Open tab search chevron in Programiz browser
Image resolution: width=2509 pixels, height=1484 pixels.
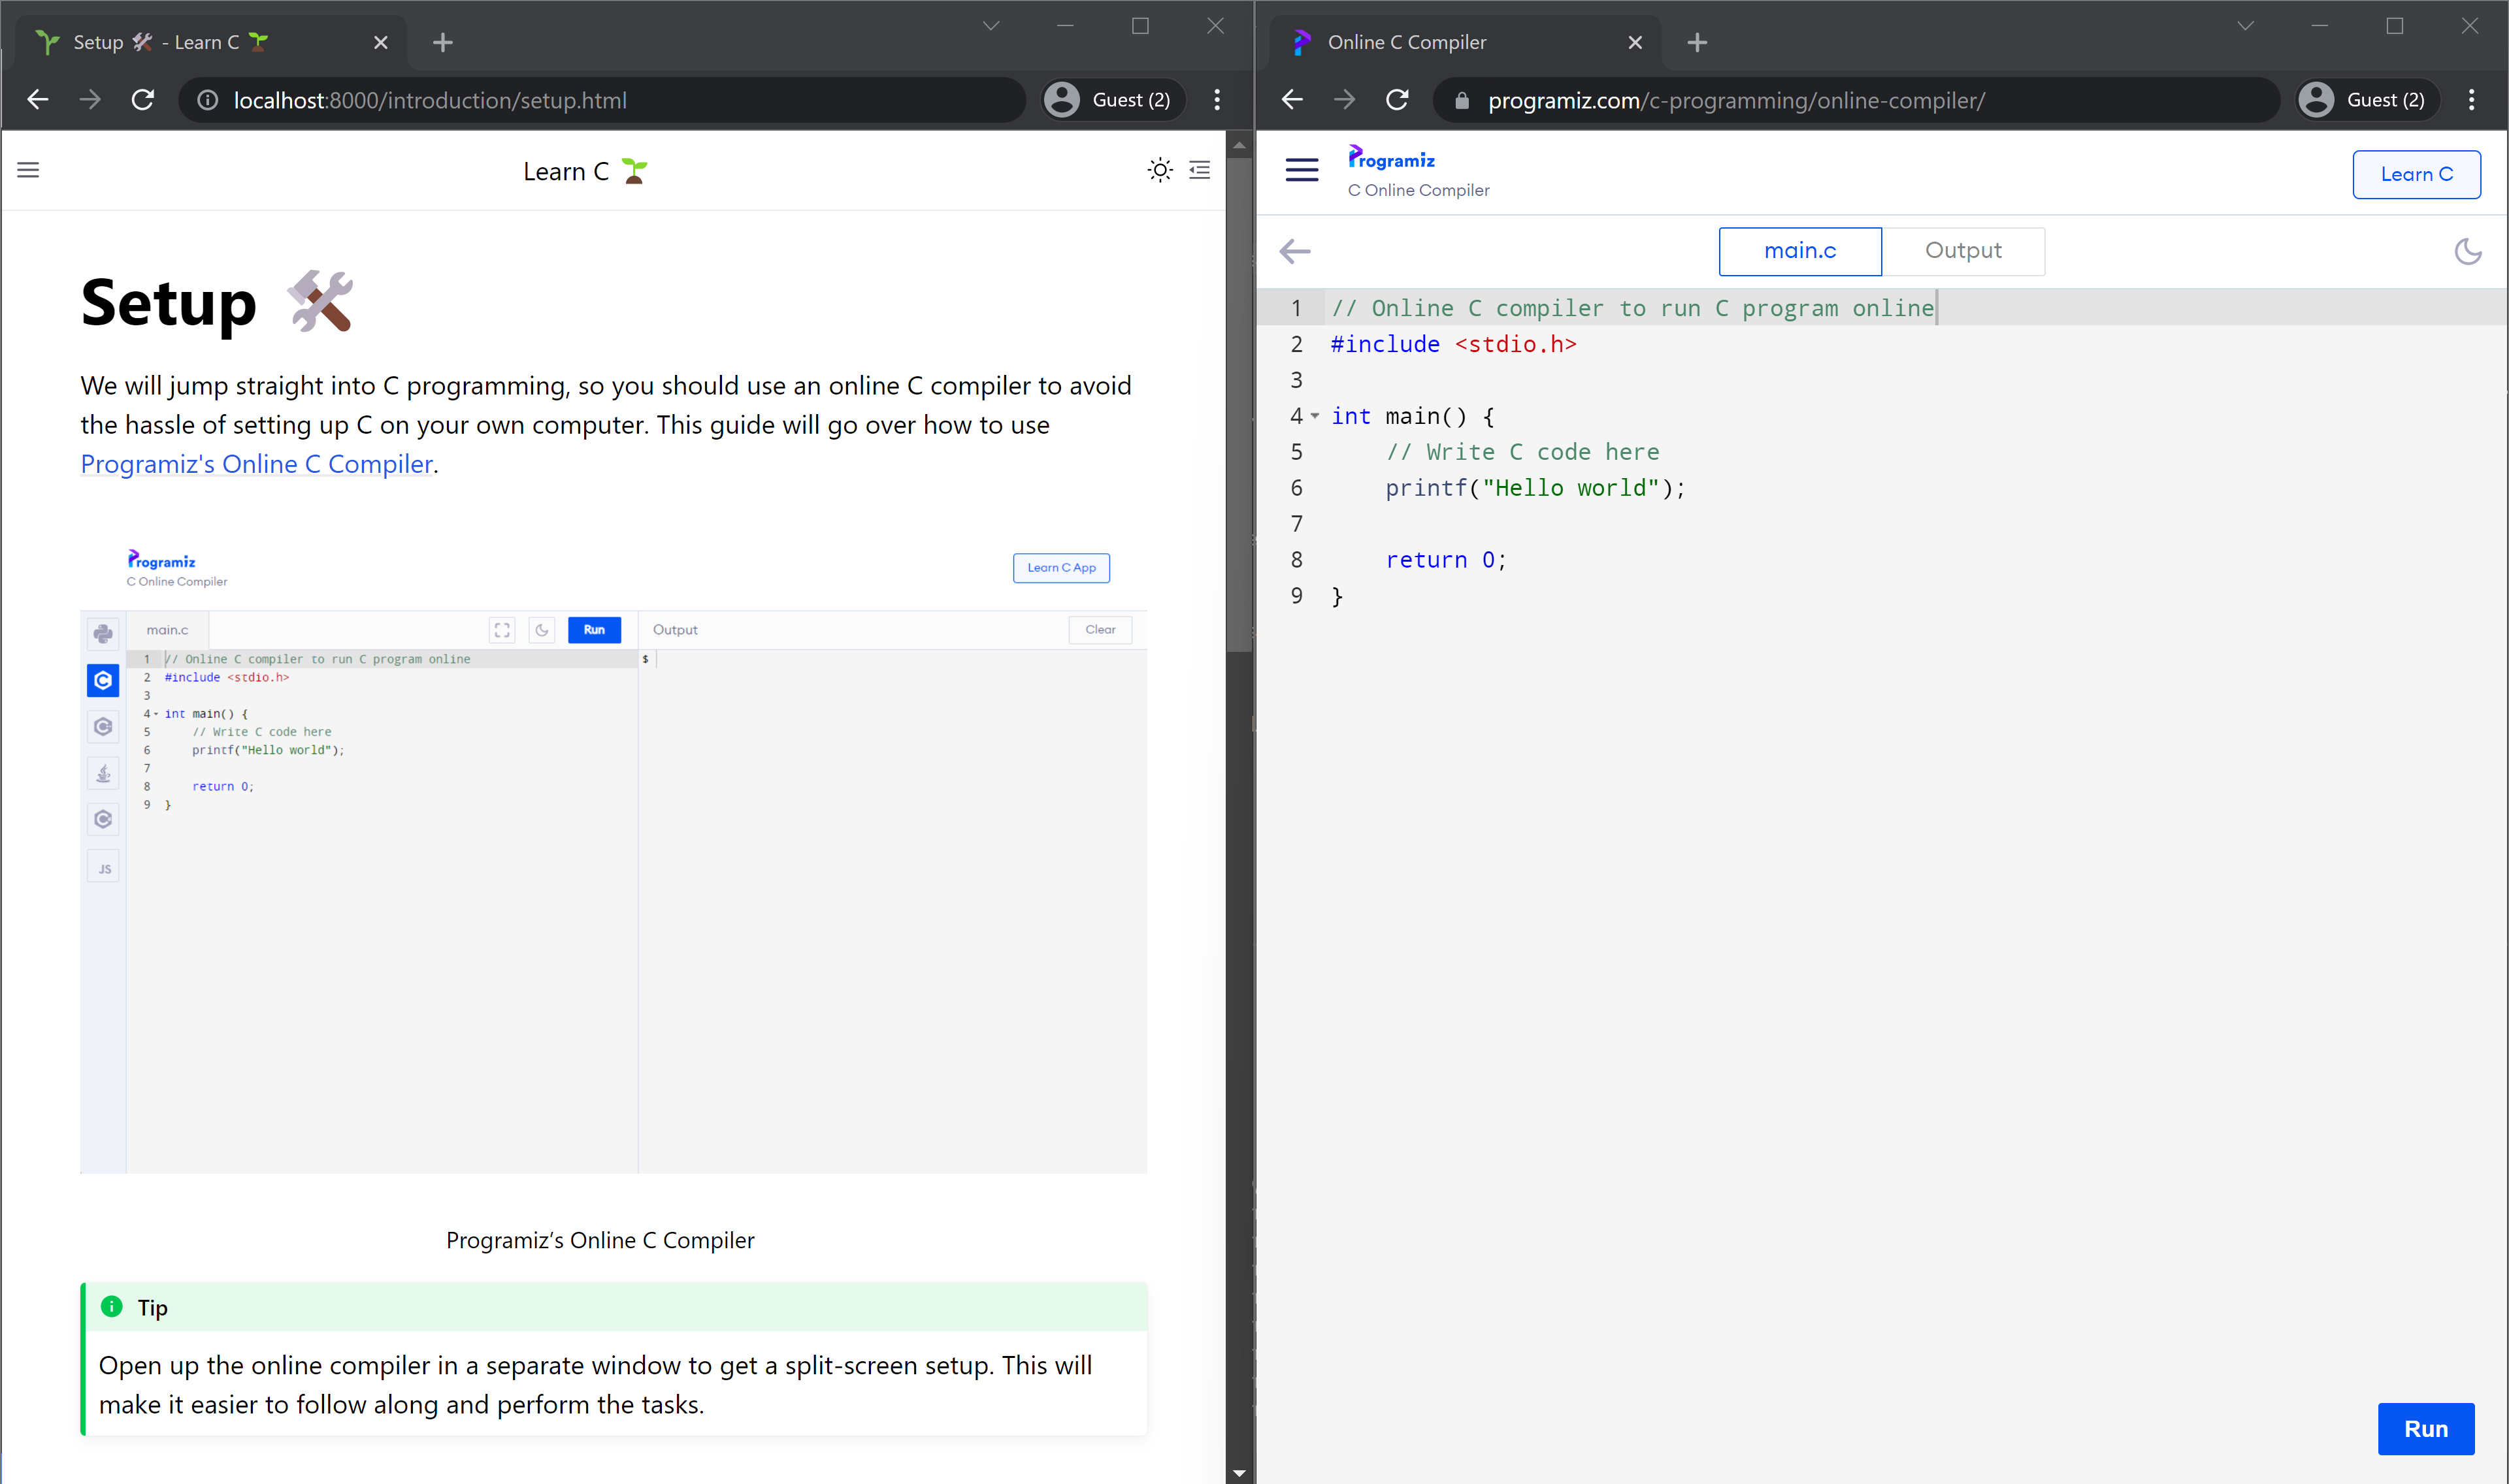point(2245,26)
